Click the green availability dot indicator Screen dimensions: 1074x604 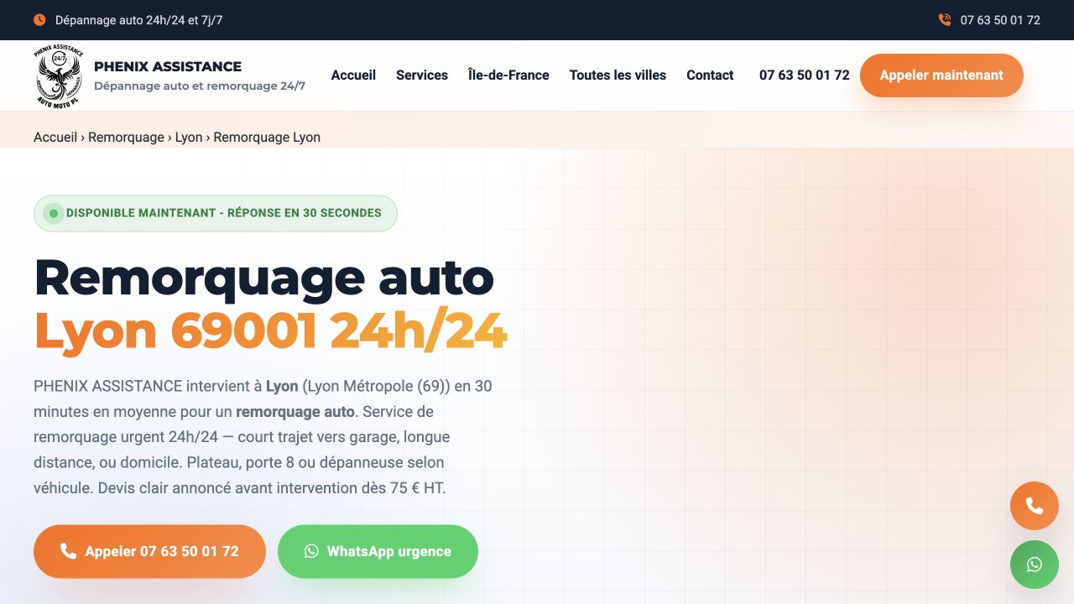pos(54,213)
